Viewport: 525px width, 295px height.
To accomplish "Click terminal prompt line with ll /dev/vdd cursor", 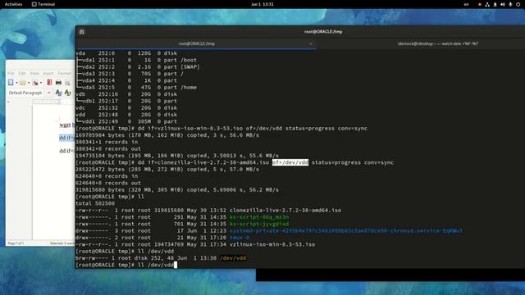I will [x=126, y=265].
